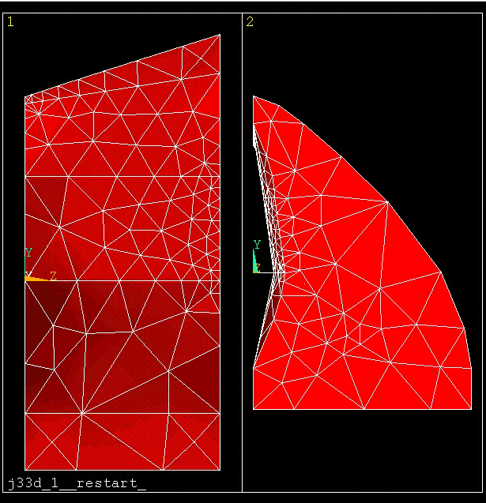Activate viewport number 1 label
This screenshot has width=486, height=503.
[x=10, y=21]
